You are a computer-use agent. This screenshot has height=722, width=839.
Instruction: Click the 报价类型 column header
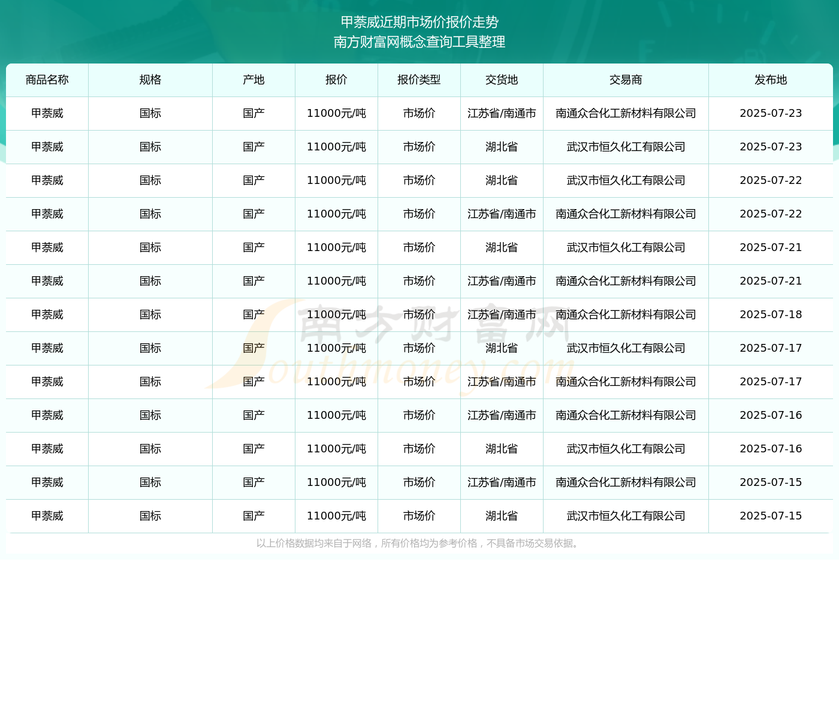pyautogui.click(x=419, y=80)
